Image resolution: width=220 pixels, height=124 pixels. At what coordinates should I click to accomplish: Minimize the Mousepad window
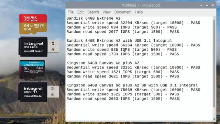point(201,6)
